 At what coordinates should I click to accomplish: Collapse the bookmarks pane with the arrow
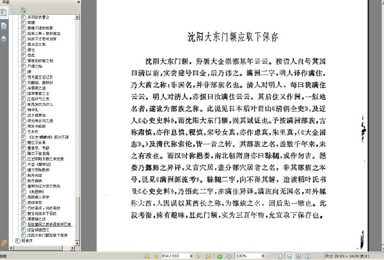tap(79, 2)
